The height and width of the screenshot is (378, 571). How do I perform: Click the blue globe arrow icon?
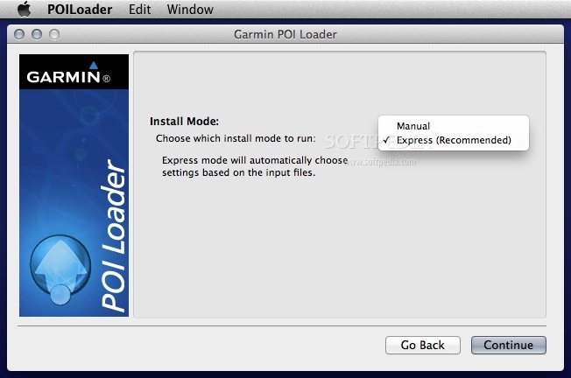[60, 267]
